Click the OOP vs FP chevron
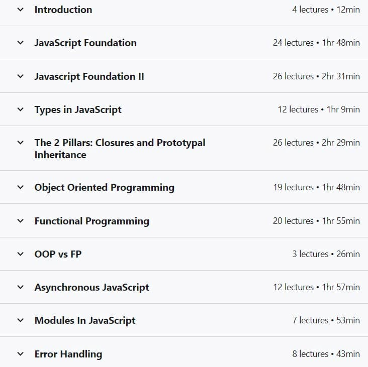This screenshot has width=368, height=367. coord(21,254)
